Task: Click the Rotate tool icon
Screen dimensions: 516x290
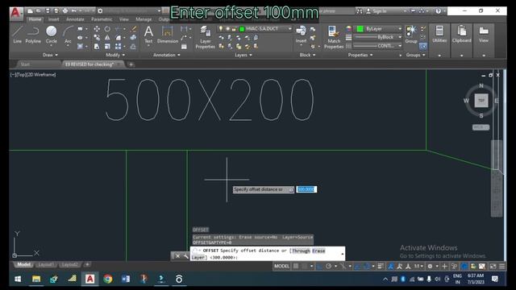Action: (x=107, y=29)
